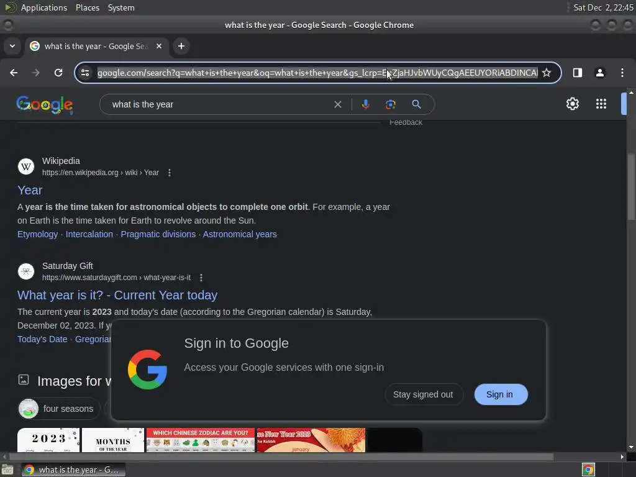This screenshot has height=477, width=636.
Task: Click the show desktop icon in bottom panel
Action: pyautogui.click(x=7, y=470)
